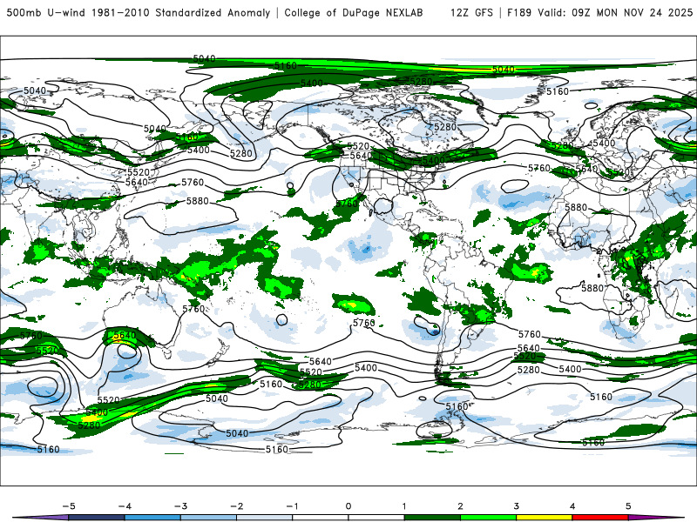The image size is (697, 522).
Task: Click the '12Z GFS' model run label
Action: tap(471, 13)
